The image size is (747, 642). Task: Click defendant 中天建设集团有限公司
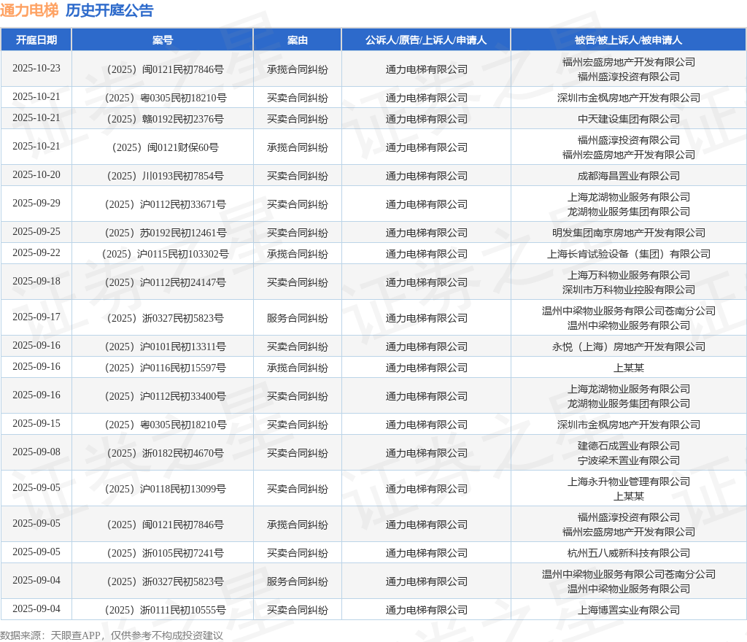tap(628, 119)
